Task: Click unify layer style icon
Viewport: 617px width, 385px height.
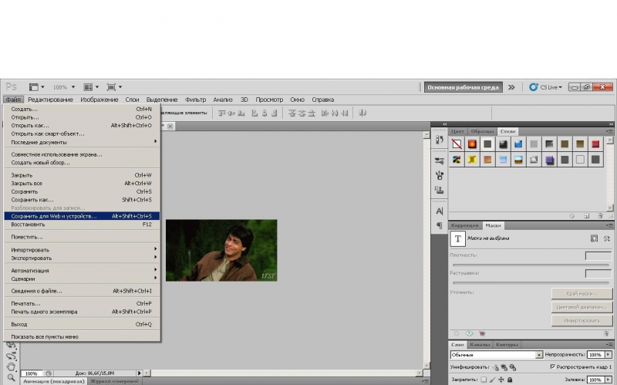Action: coord(512,367)
